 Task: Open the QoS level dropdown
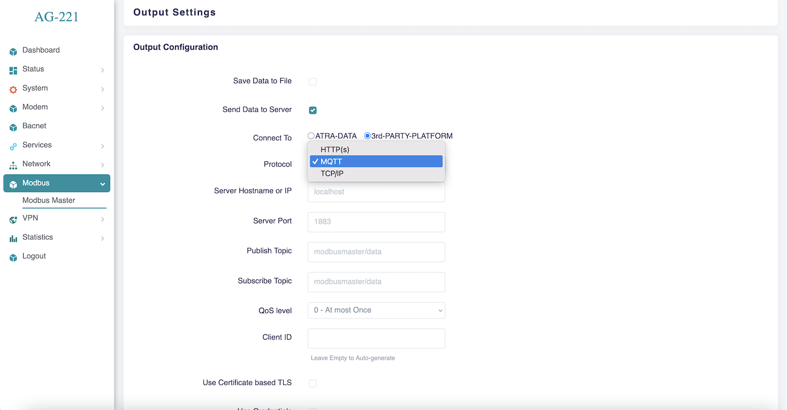click(x=376, y=311)
